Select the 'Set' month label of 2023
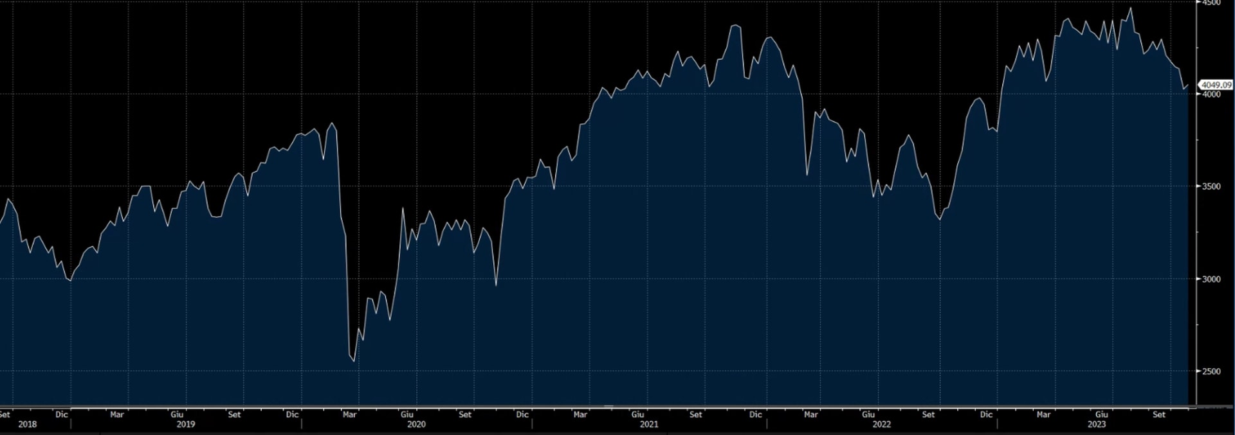The width and height of the screenshot is (1235, 435). [x=1159, y=414]
